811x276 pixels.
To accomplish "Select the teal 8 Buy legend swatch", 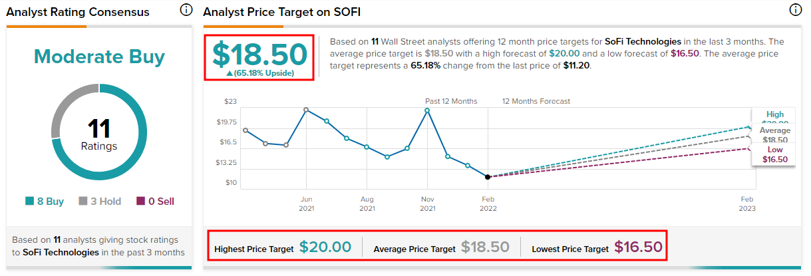I will pyautogui.click(x=29, y=202).
